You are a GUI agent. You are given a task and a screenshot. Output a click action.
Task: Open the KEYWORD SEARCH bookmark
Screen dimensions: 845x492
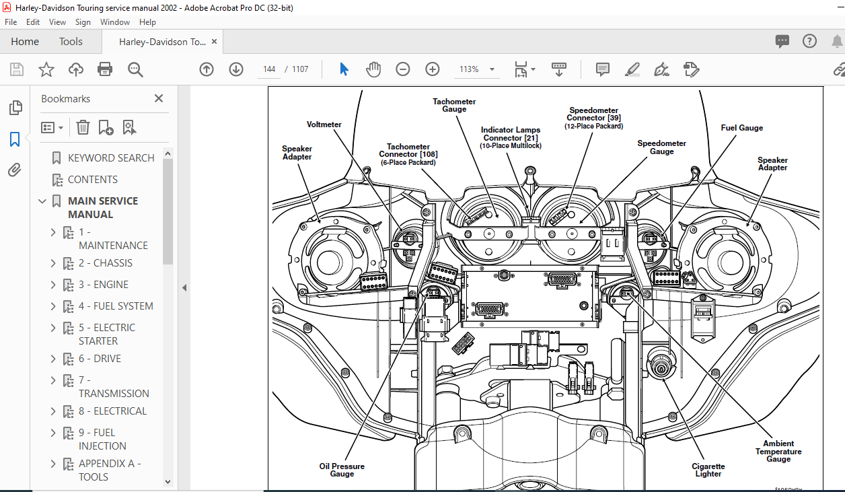pyautogui.click(x=111, y=157)
